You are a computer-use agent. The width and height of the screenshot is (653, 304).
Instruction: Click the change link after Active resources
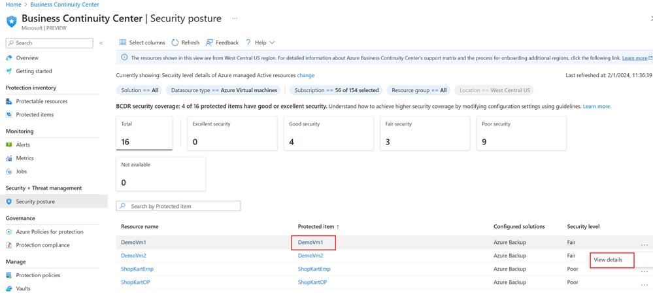point(306,75)
